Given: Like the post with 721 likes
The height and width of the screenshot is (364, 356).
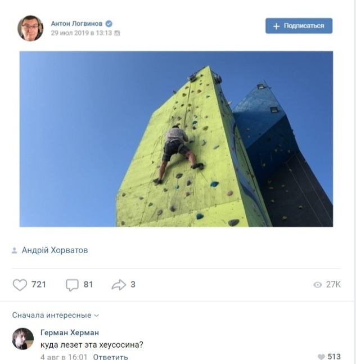Looking at the screenshot, I should click(20, 285).
